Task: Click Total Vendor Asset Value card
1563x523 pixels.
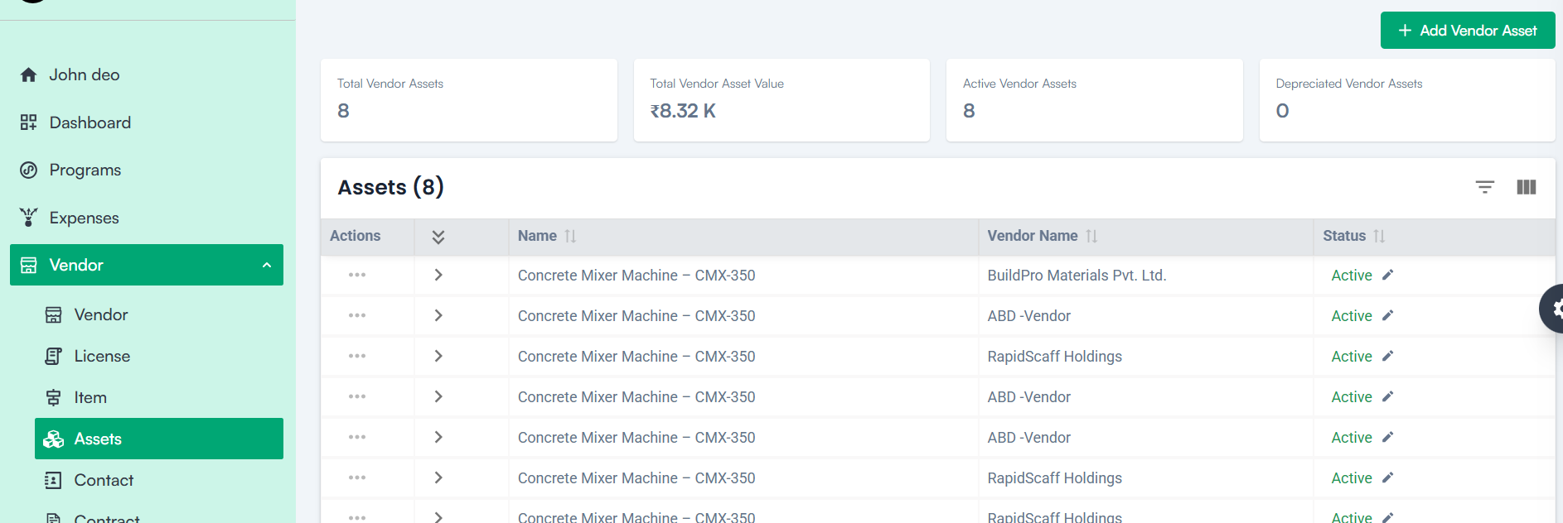Action: pos(781,100)
